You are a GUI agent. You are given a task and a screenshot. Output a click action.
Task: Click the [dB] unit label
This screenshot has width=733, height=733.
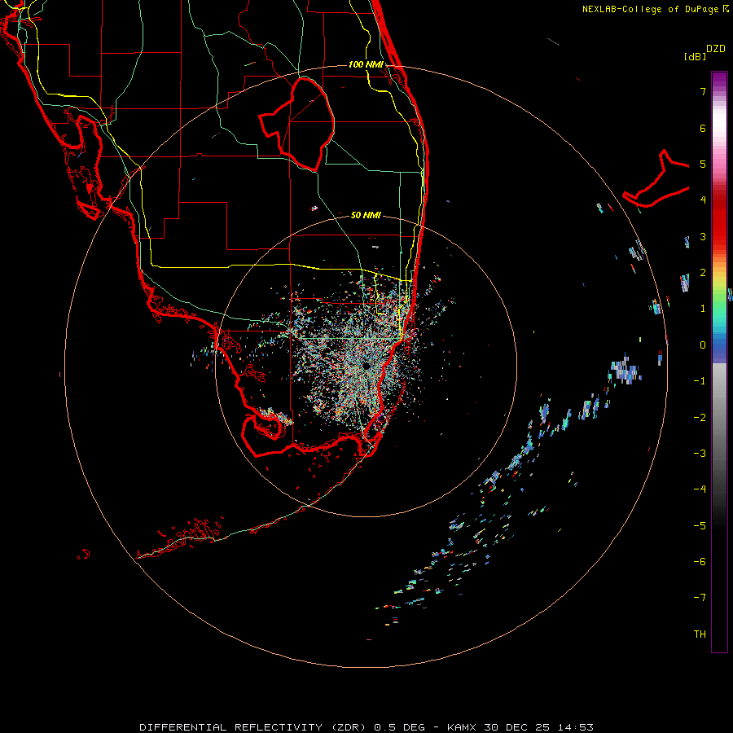[x=695, y=56]
